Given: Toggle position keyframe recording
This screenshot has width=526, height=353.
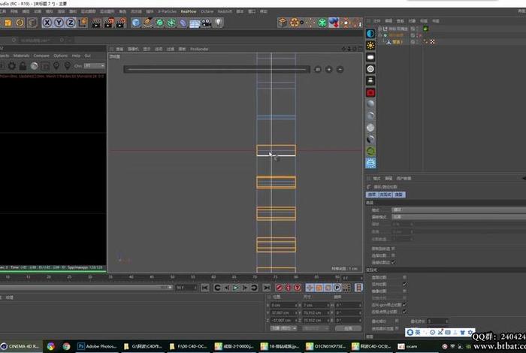Looking at the screenshot, I should [x=310, y=288].
